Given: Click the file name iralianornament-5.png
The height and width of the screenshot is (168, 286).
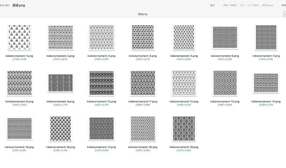Looking at the screenshot, I should point(184,56).
